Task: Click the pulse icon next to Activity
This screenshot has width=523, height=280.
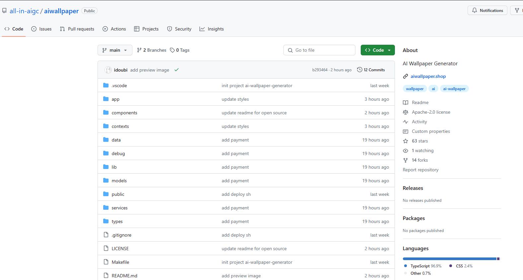Action: pyautogui.click(x=406, y=122)
